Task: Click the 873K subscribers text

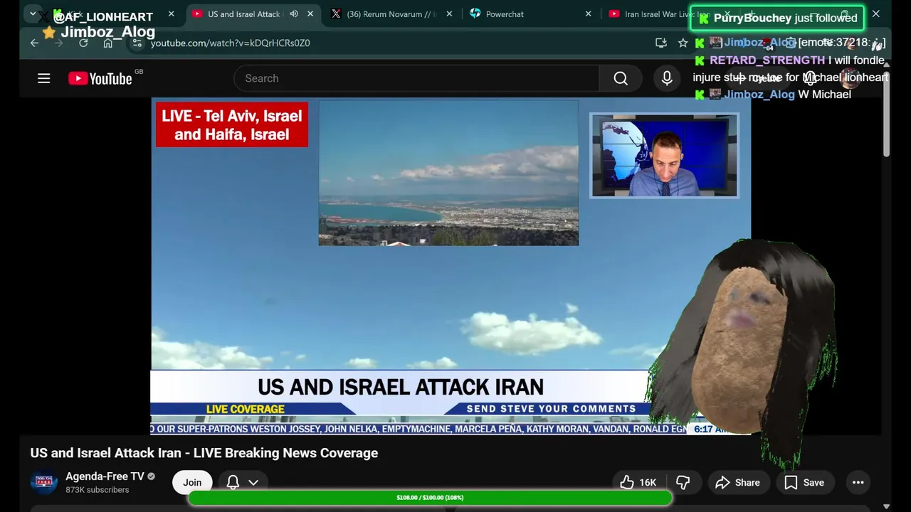Action: 98,490
